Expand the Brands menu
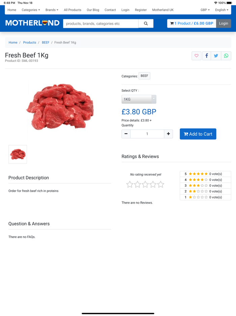The image size is (236, 316). (x=52, y=10)
